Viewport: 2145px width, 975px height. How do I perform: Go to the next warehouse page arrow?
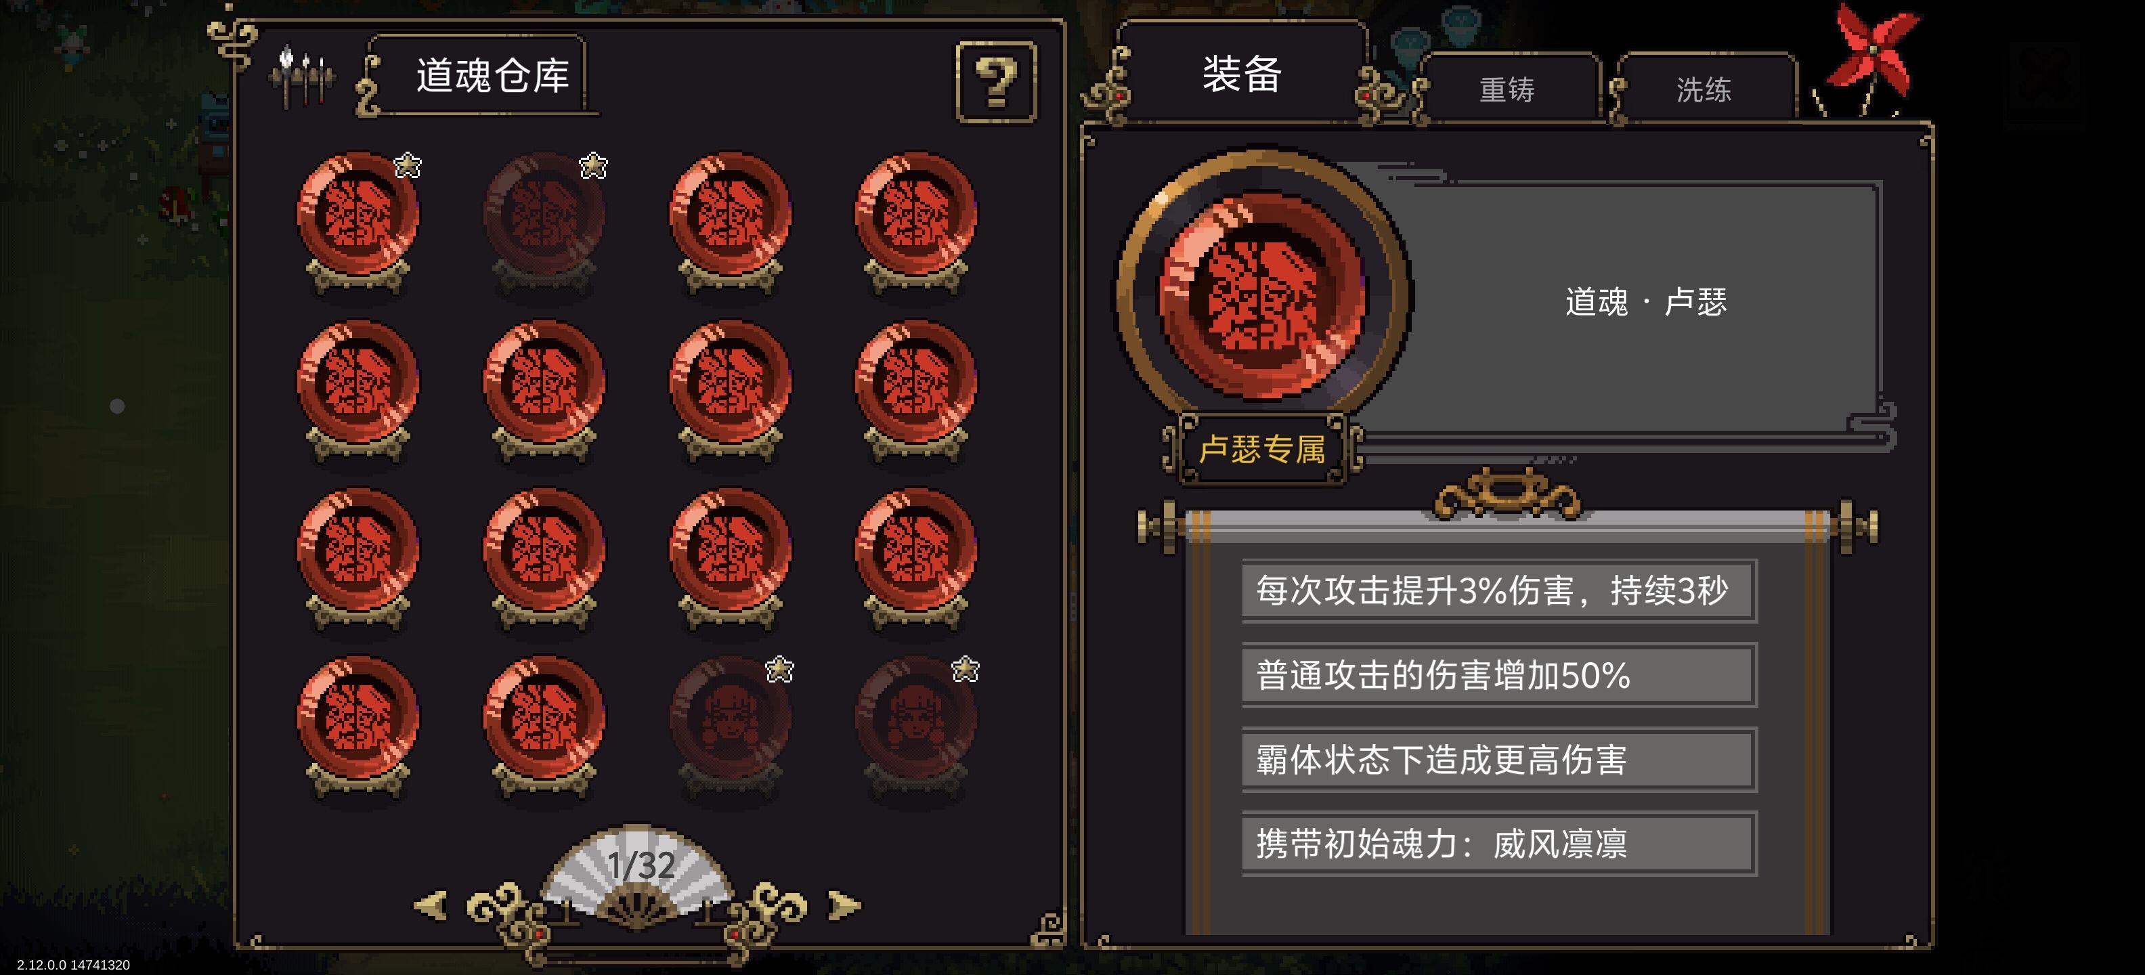844,905
